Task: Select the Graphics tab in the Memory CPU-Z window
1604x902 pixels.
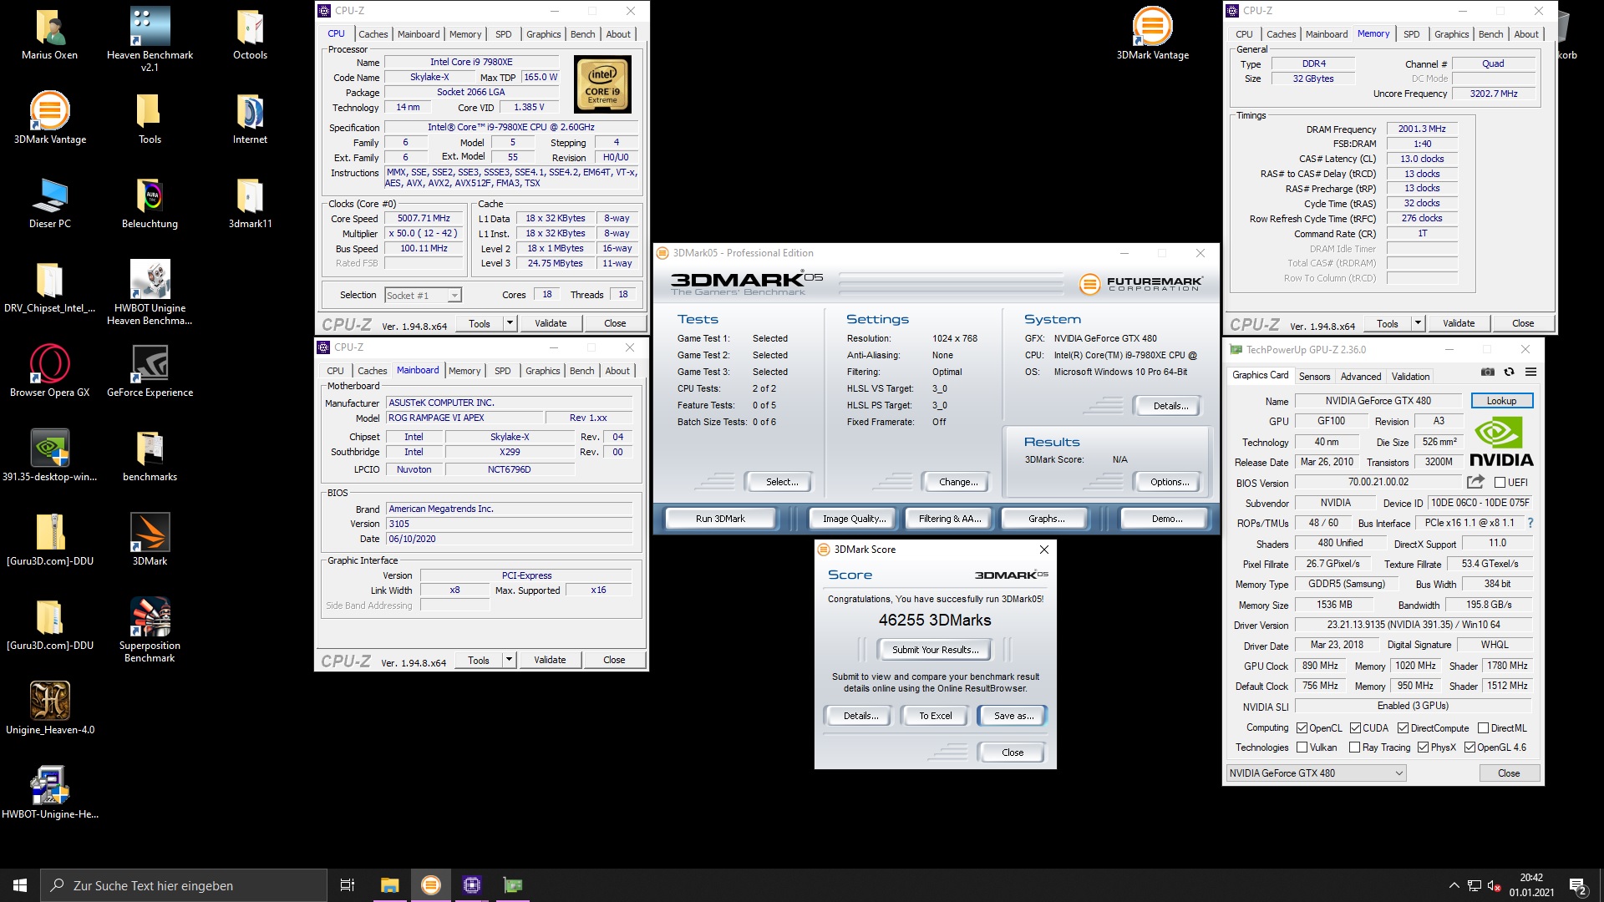Action: pos(1451,34)
